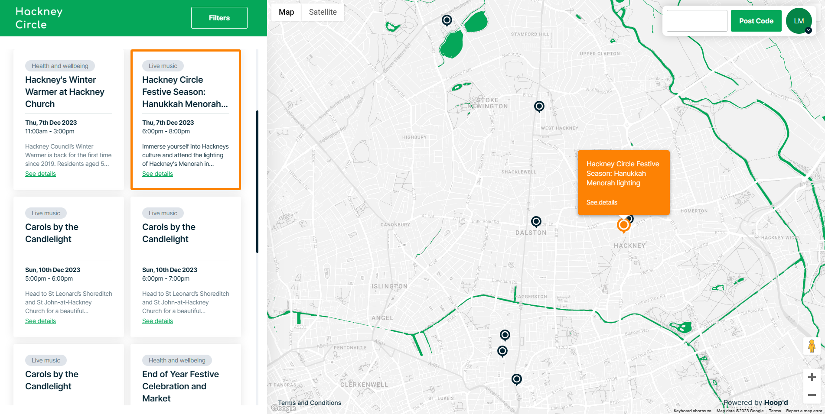Open See details for Hanukkah Menorah card
The image size is (825, 414).
[x=157, y=174]
